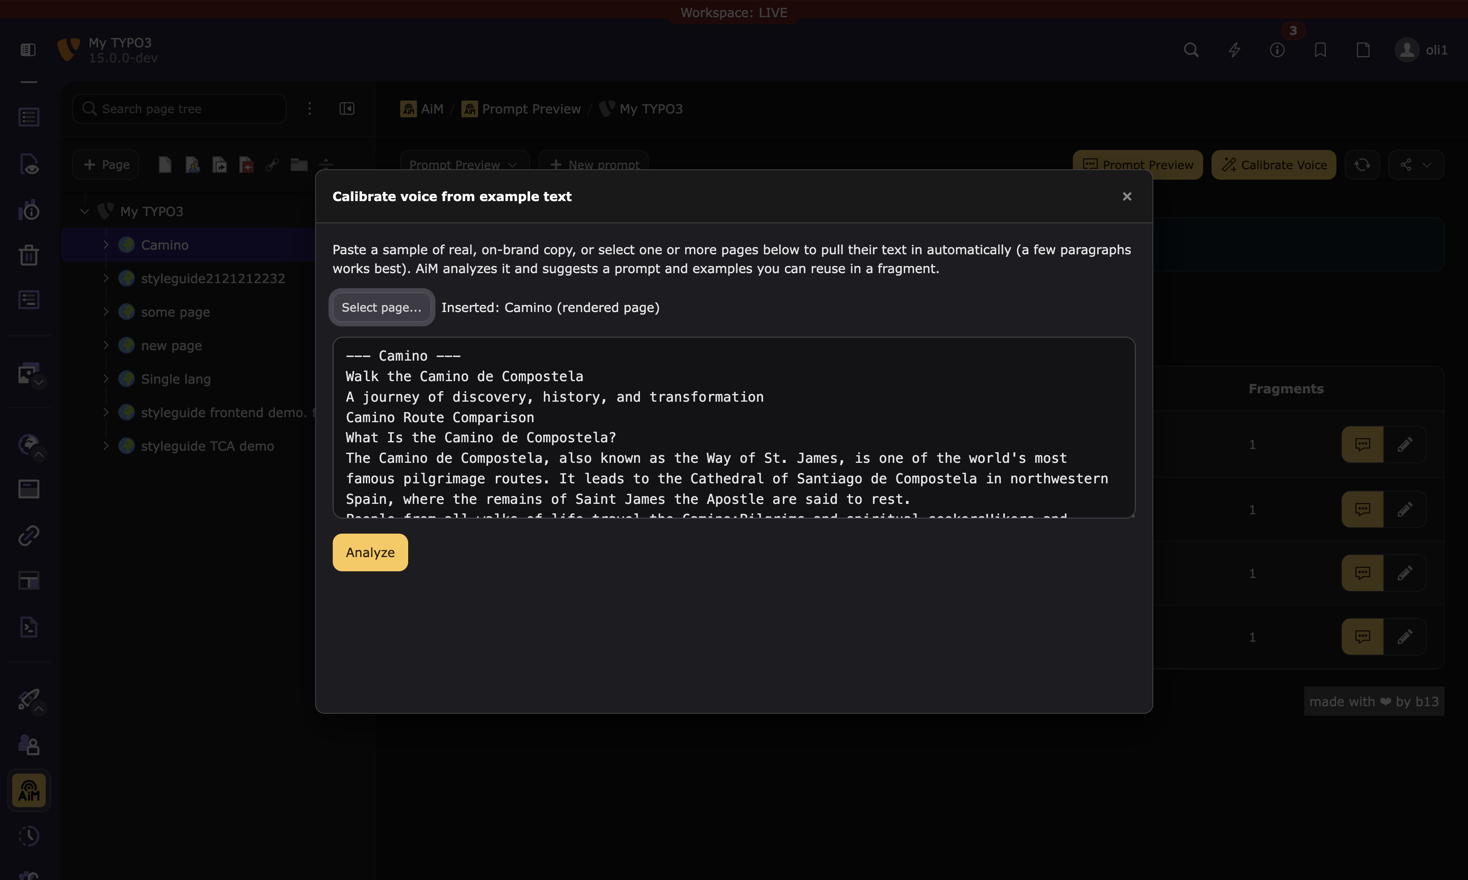Open the search in top bar

point(1191,50)
